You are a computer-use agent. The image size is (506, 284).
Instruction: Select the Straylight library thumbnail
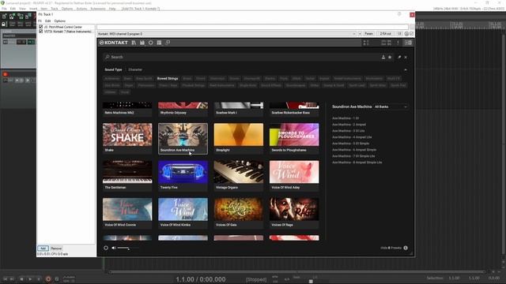coord(239,138)
